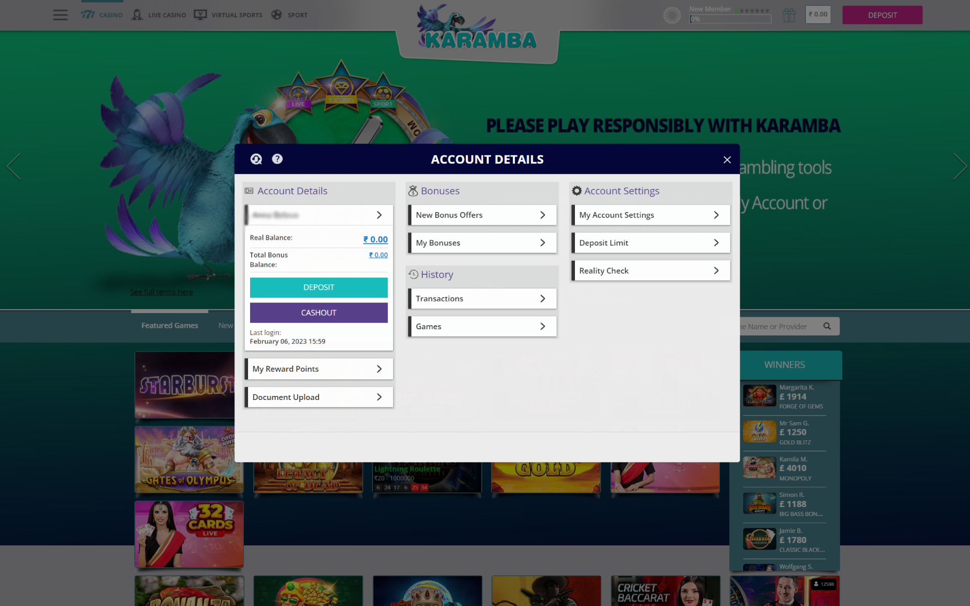Viewport: 970px width, 606px height.
Task: Click the DEPOSIT button
Action: pos(318,286)
